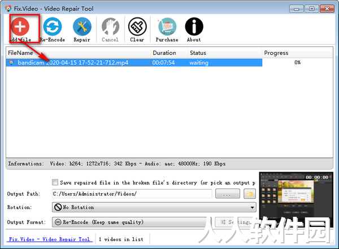Click the Add file plus icon

20,27
